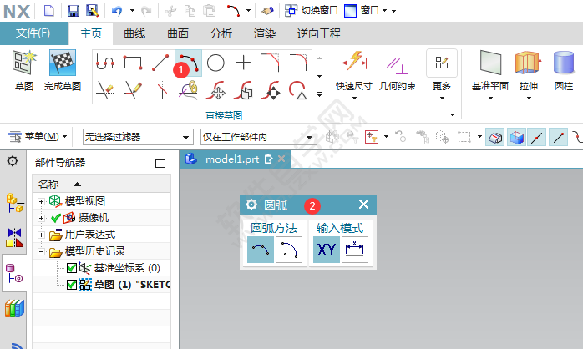Select the Offset Move Curve tool
Viewport: 583px width, 349px height.
click(x=244, y=90)
